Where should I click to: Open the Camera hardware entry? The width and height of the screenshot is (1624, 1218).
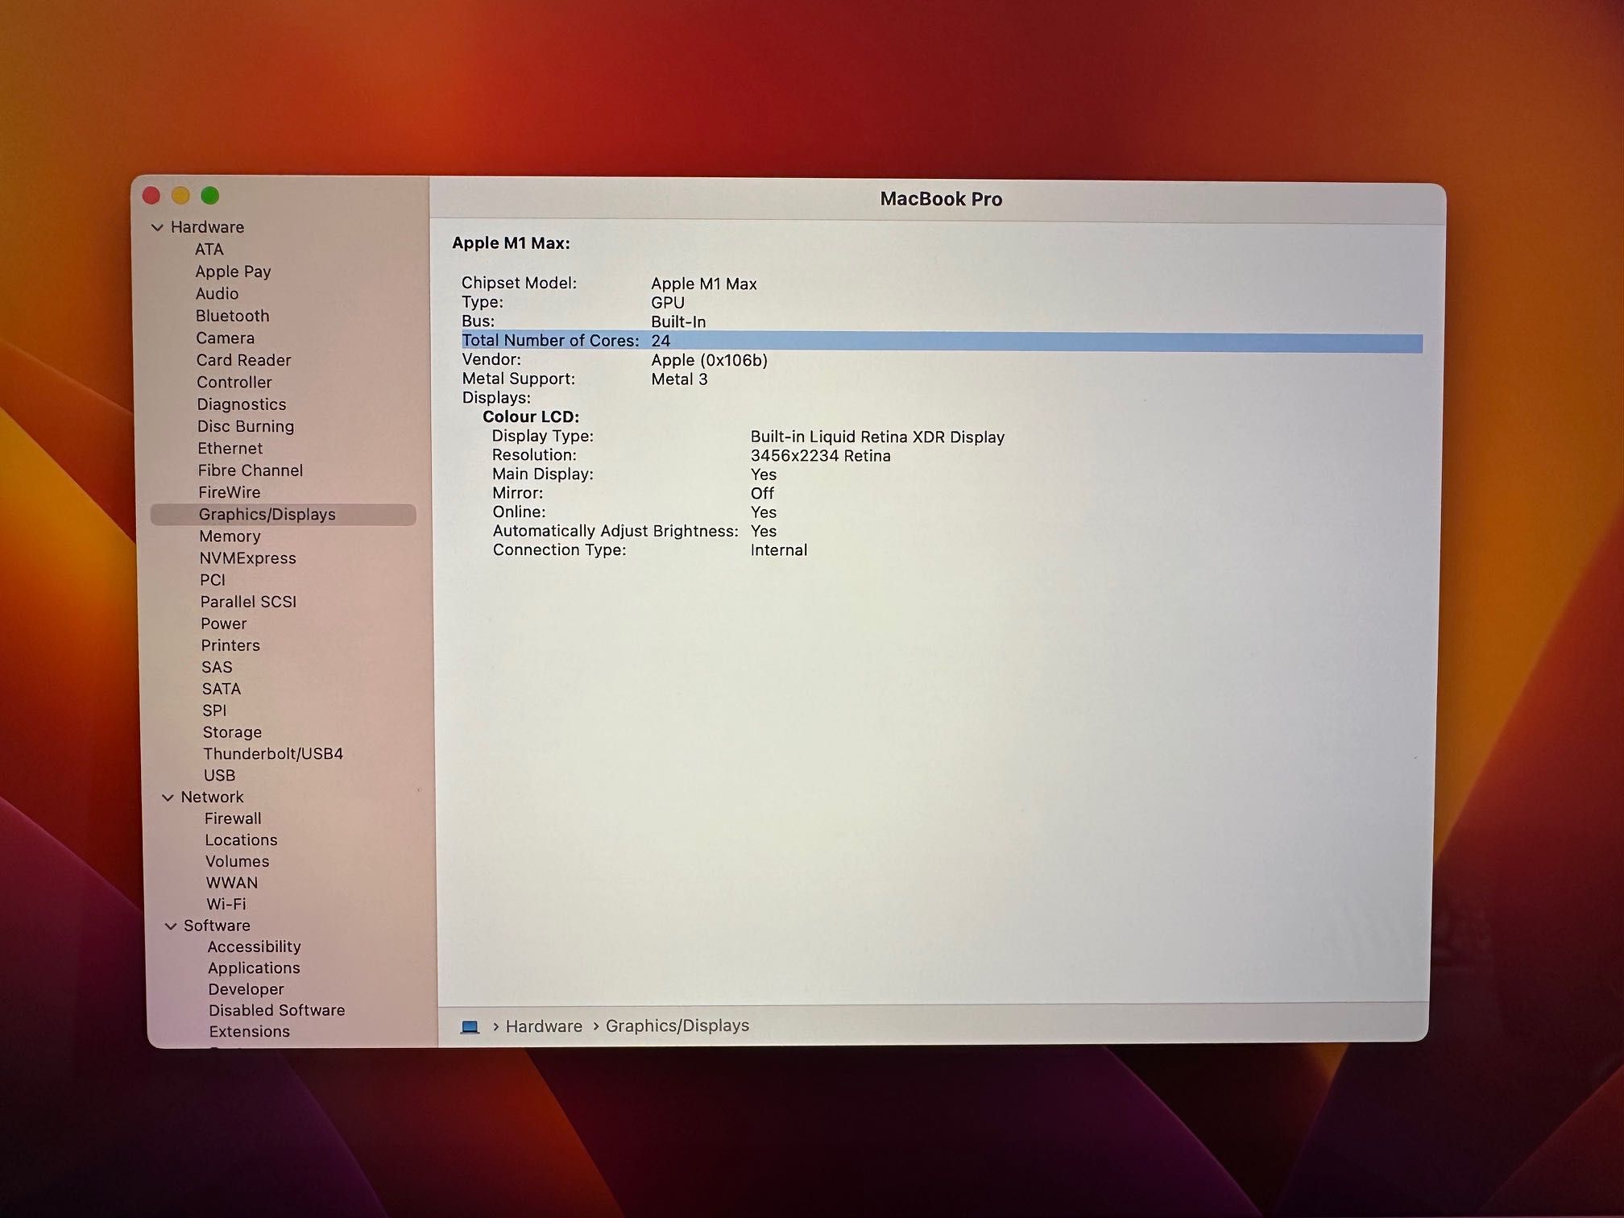[x=225, y=338]
